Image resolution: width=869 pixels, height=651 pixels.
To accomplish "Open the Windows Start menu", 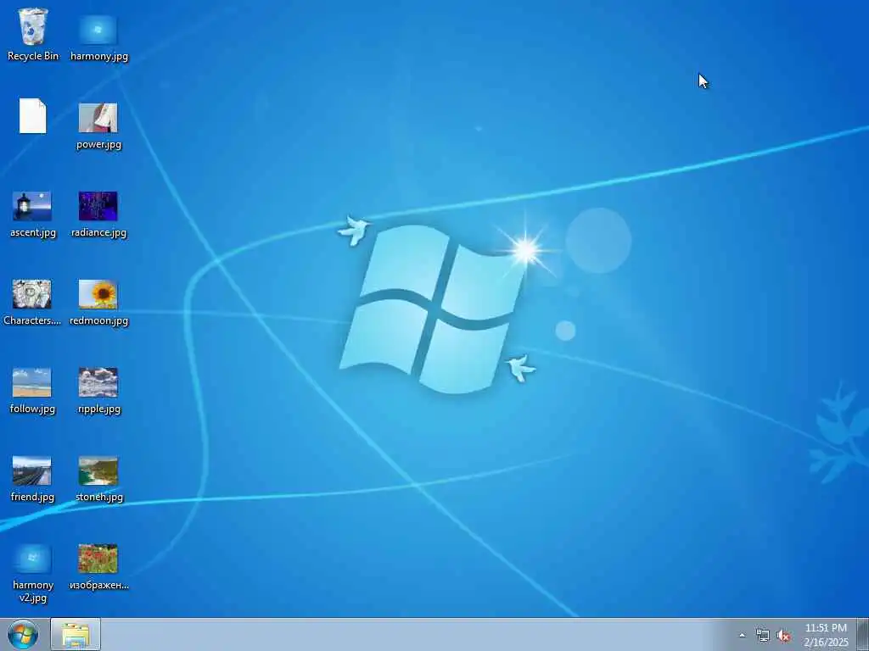I will pos(23,635).
